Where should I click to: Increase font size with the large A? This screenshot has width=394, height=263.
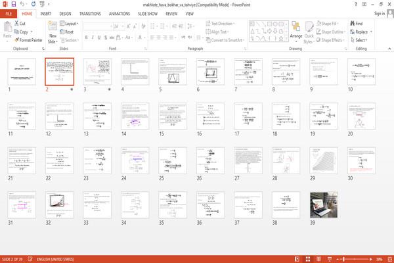(x=129, y=26)
